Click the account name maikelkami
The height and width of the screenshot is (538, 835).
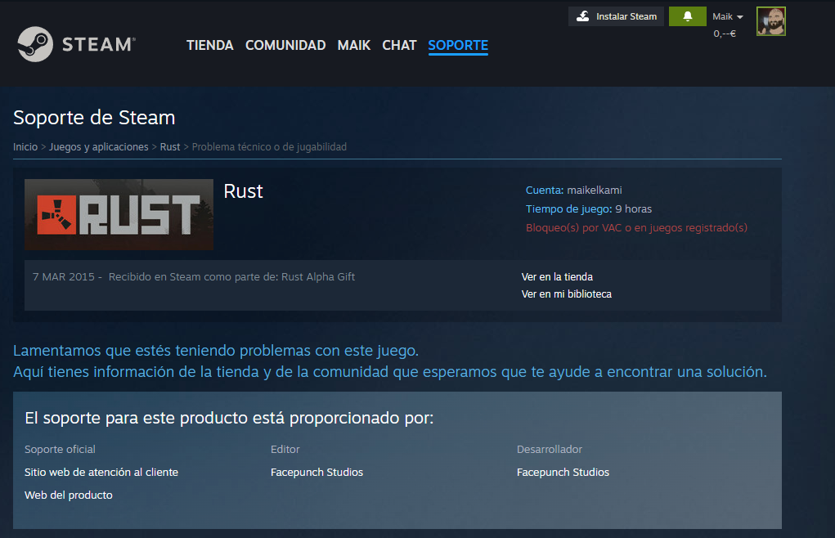pyautogui.click(x=595, y=190)
